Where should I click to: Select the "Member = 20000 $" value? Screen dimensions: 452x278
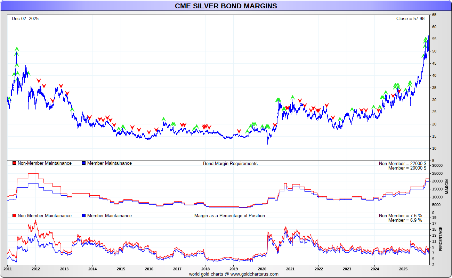(x=407, y=168)
